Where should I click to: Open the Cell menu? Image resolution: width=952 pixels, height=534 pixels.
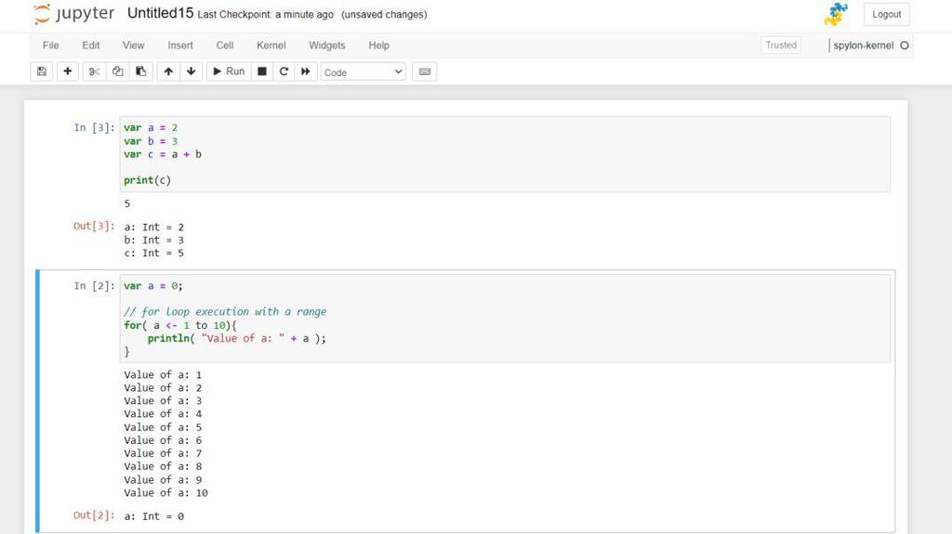(x=225, y=46)
